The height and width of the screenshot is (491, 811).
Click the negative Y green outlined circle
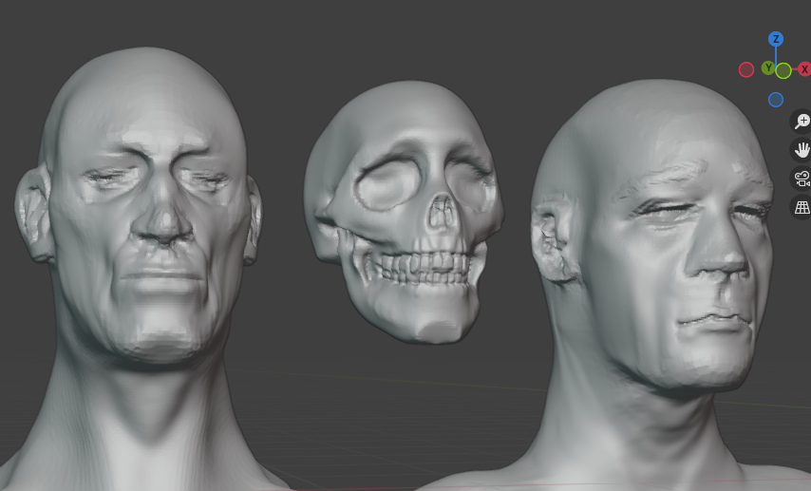(x=783, y=70)
